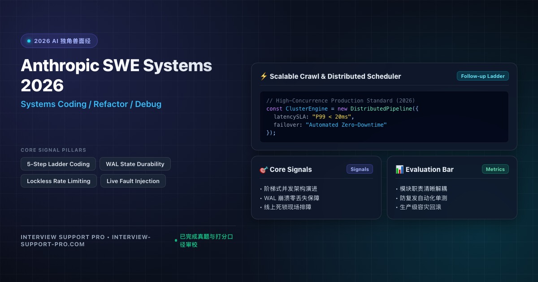Click the target icon beside Core Signals

pyautogui.click(x=264, y=170)
